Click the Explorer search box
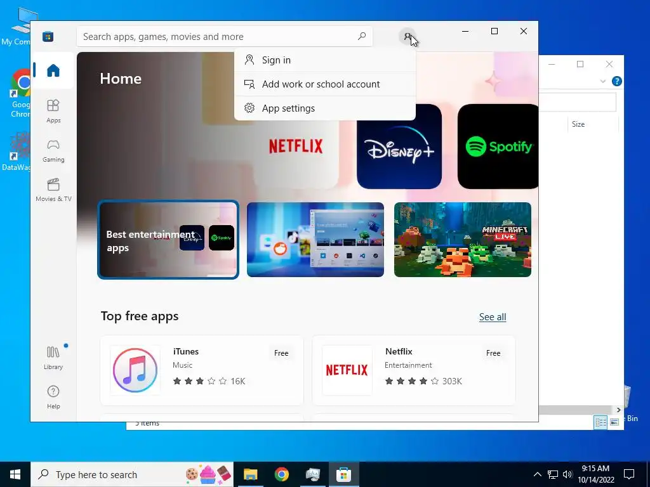The image size is (650, 487). click(x=578, y=102)
